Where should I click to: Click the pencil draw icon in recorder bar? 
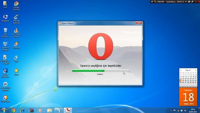click(x=192, y=2)
